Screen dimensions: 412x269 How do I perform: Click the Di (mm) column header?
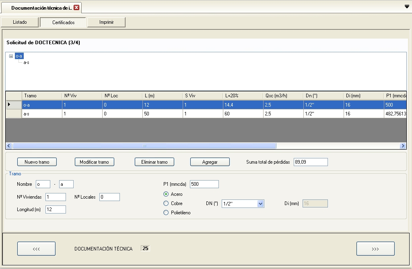[363, 96]
